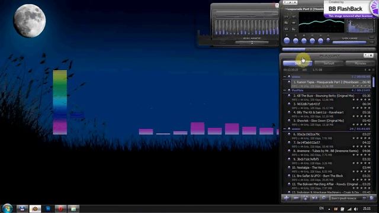Click the bullet icon beside Kill The Buzz track
The width and height of the screenshot is (379, 213).
[x=289, y=96]
